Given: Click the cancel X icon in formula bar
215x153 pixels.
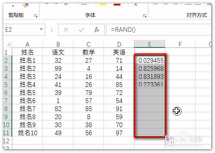Looking at the screenshot, I should (66, 30).
